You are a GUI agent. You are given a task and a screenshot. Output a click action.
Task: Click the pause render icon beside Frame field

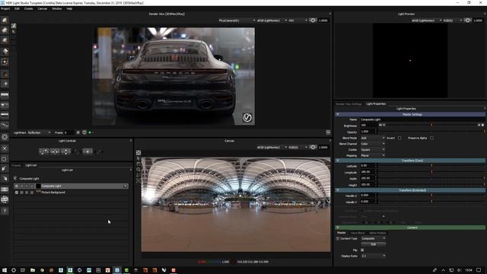(78, 132)
